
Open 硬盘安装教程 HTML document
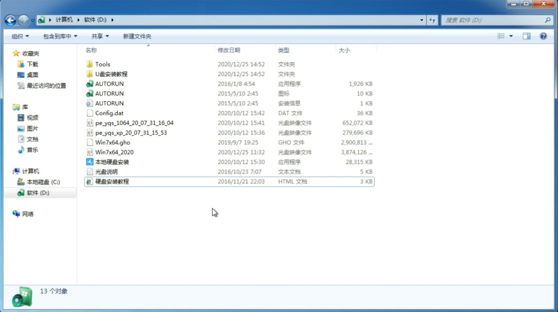click(111, 181)
